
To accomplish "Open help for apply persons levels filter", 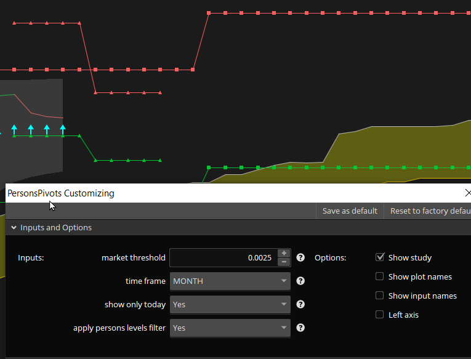I will coord(300,328).
